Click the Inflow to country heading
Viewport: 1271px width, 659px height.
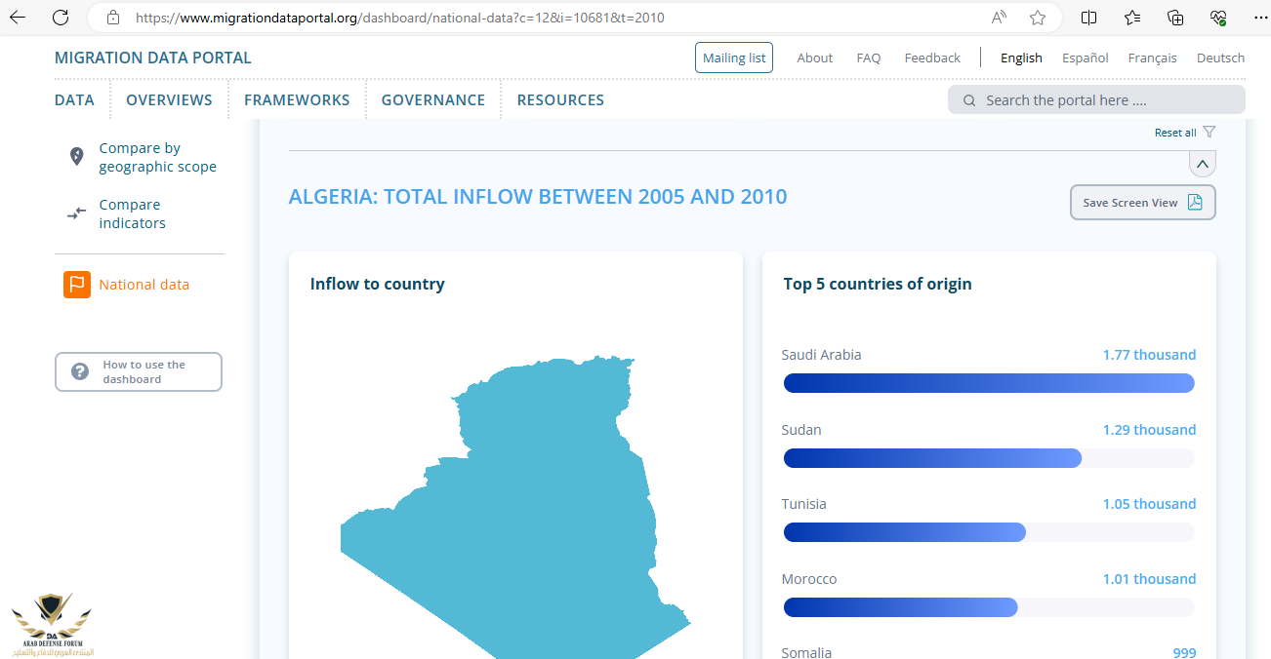(x=378, y=284)
